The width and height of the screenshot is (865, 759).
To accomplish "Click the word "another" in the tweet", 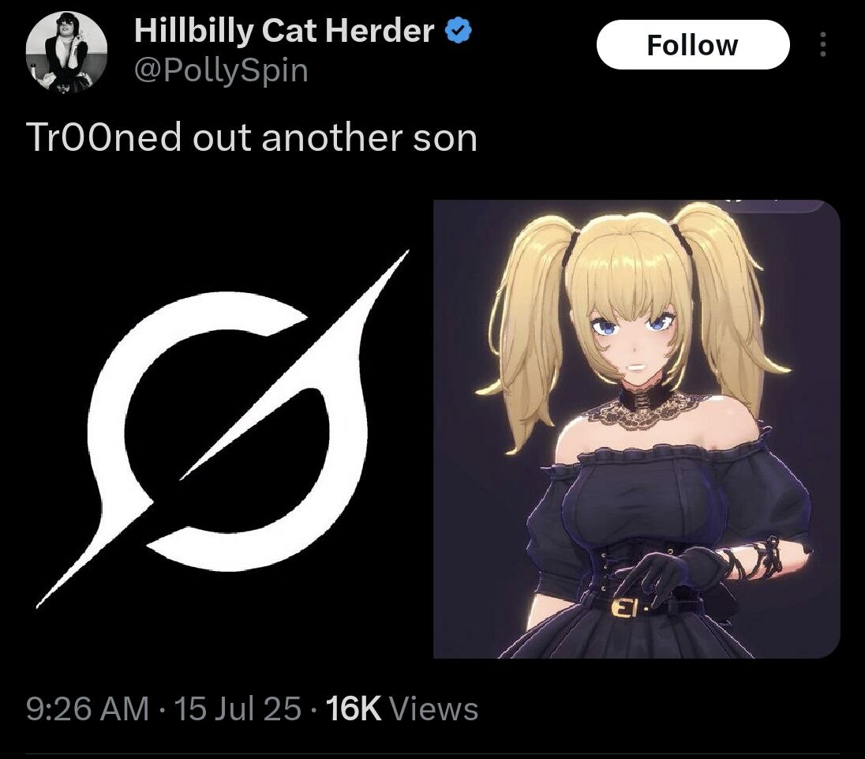I will click(x=332, y=137).
